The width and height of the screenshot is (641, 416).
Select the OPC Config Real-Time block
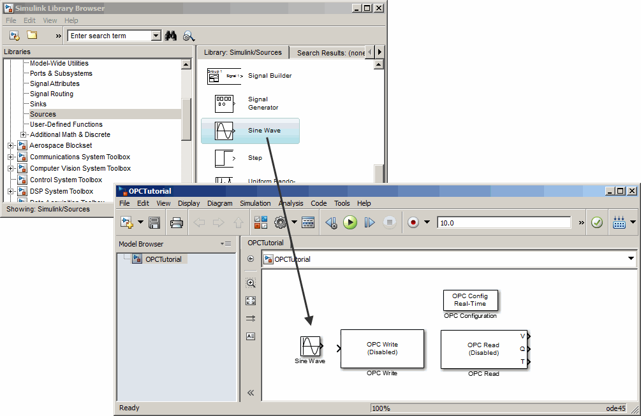[x=471, y=300]
